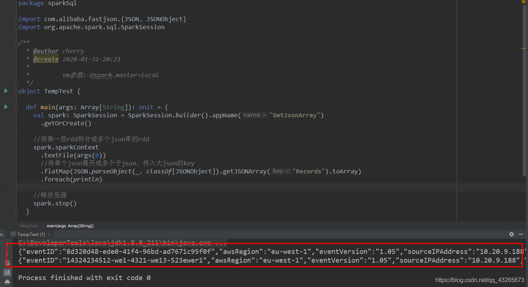Image resolution: width=528 pixels, height=287 pixels.
Task: Click the object TempTest declaration name
Action: click(59, 91)
